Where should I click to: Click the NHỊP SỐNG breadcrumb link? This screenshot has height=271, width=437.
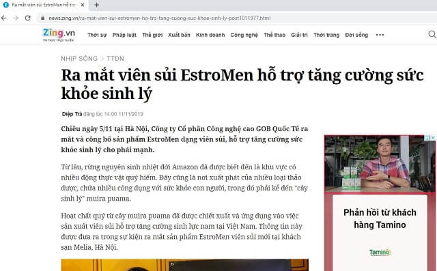point(79,59)
